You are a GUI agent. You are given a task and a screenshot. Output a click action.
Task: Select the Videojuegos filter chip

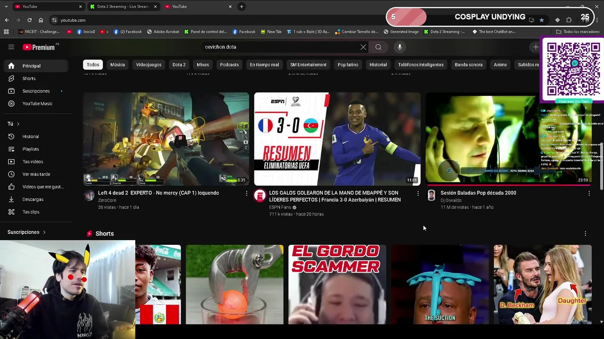point(149,65)
